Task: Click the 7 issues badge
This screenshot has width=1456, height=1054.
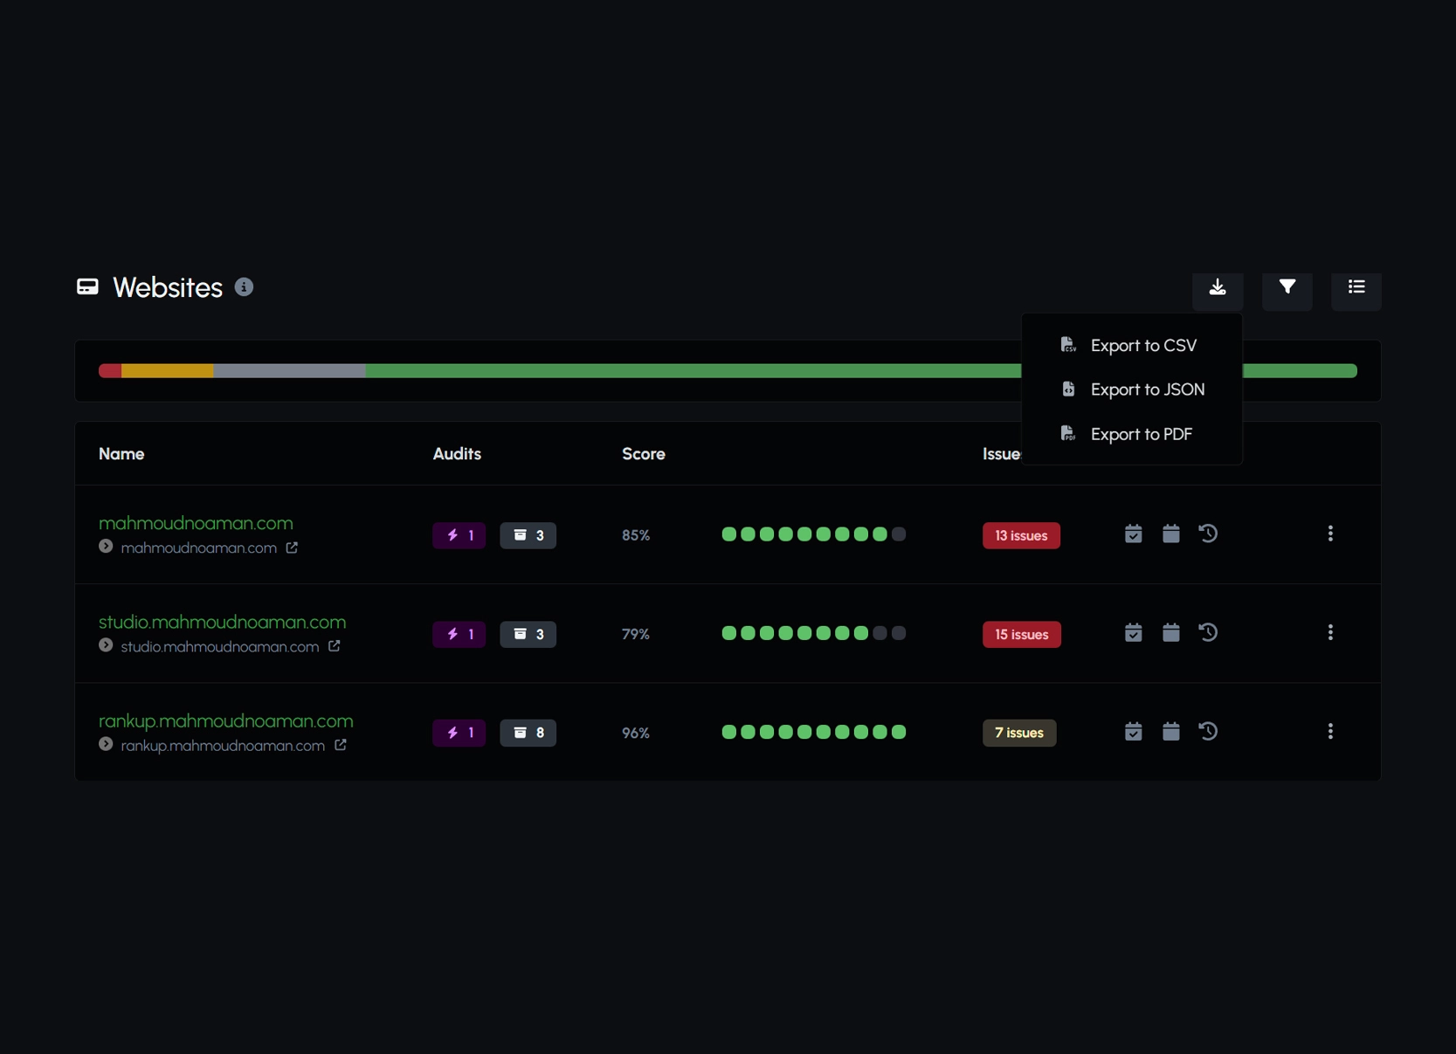Action: [1019, 733]
